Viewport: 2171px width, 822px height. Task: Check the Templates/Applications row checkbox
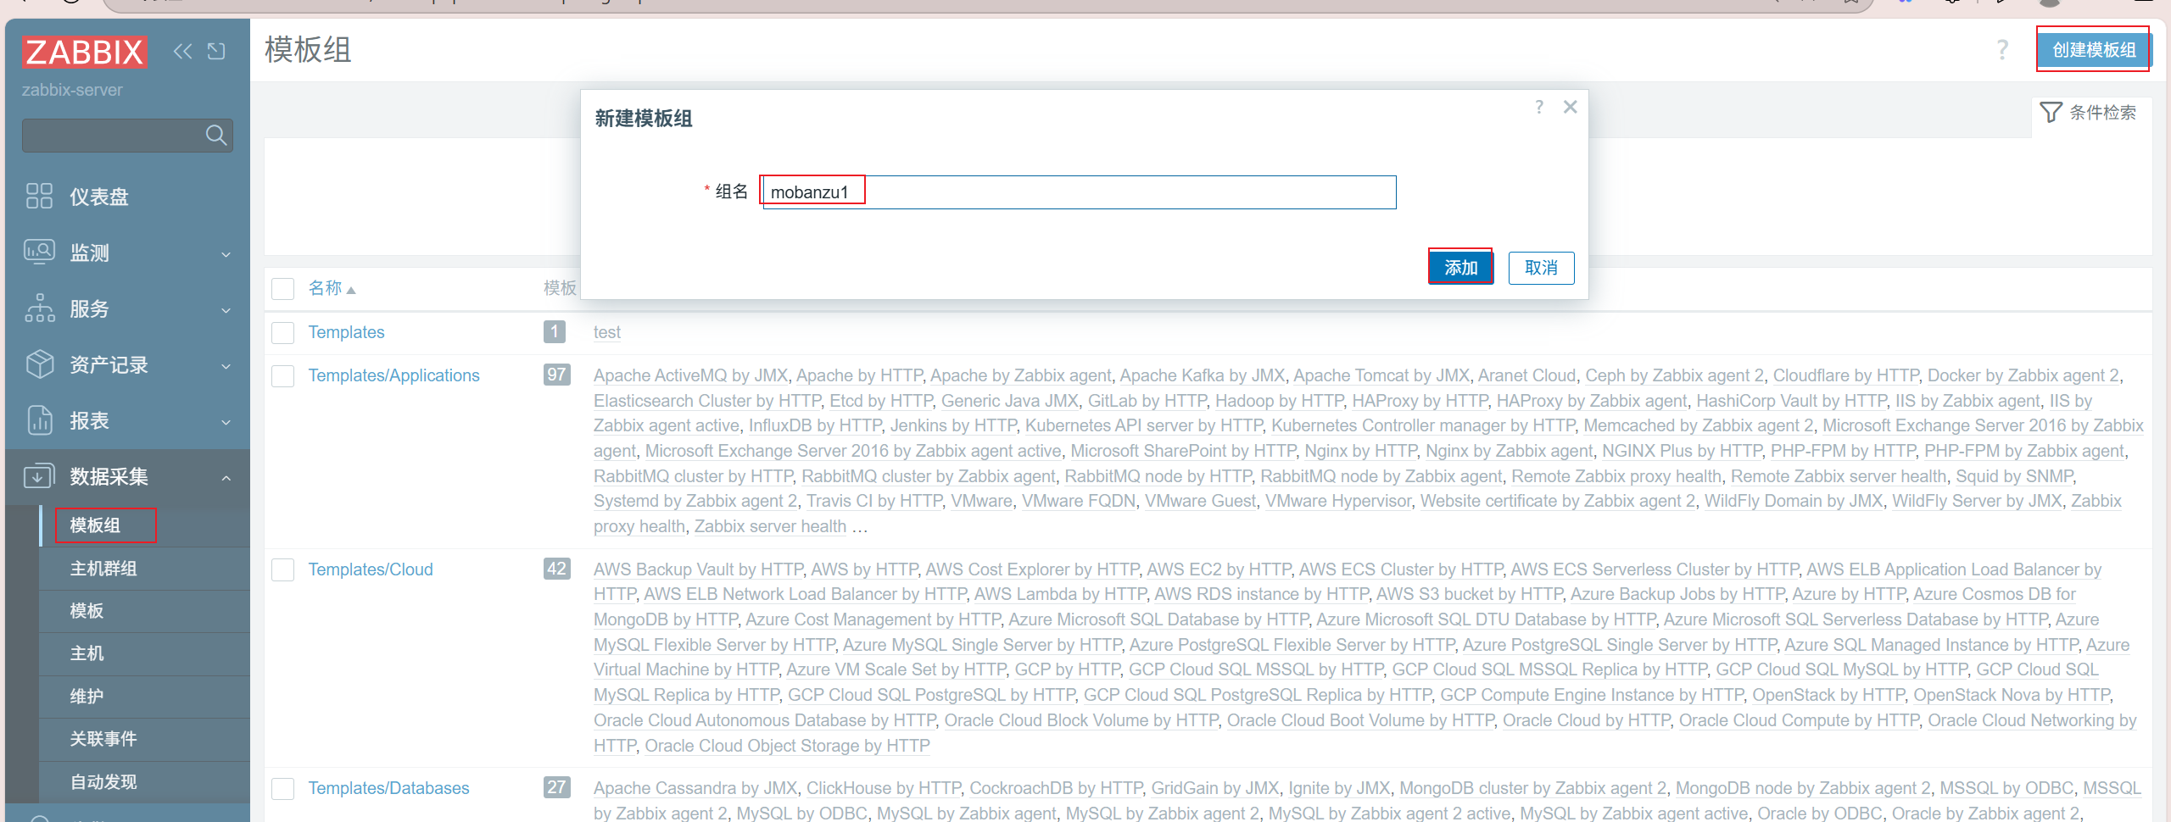[282, 375]
